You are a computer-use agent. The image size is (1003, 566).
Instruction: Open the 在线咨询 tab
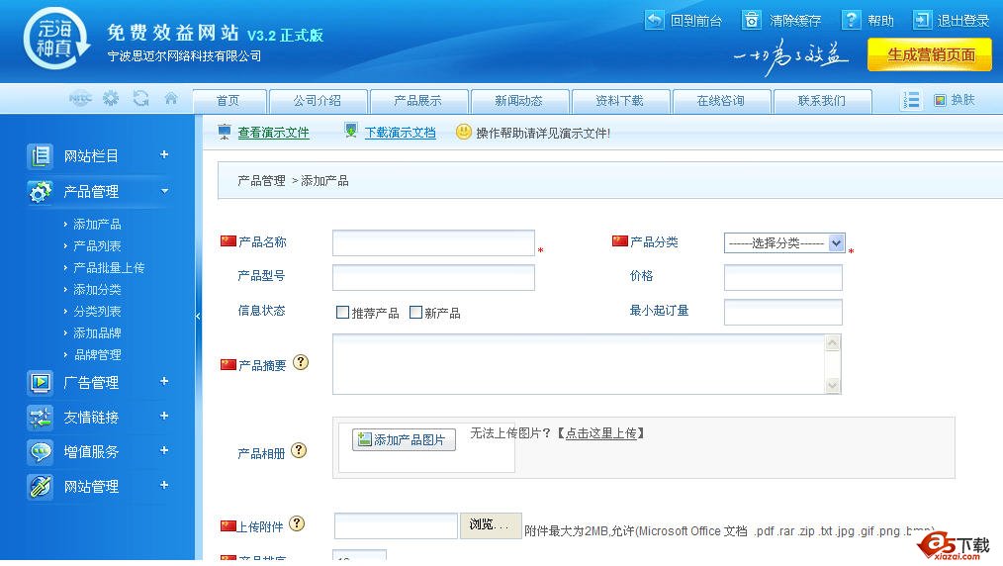coord(721,101)
